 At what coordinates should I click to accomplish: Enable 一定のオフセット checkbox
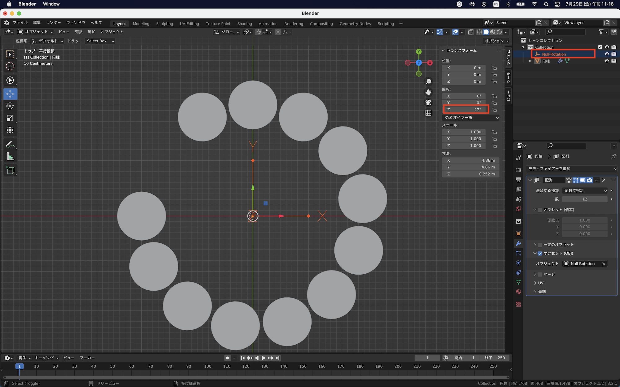point(540,245)
